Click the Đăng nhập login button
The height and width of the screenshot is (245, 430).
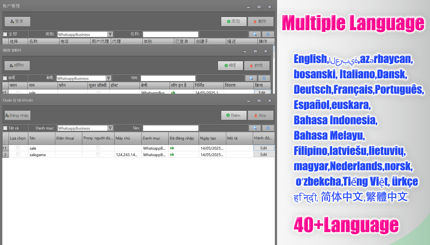click(x=17, y=115)
